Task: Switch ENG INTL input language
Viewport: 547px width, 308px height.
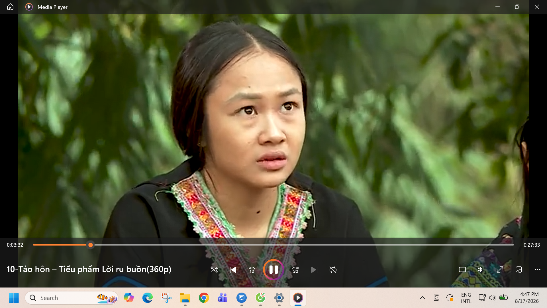Action: coord(466,298)
